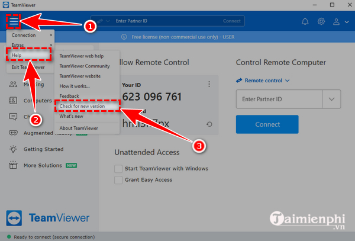Enable Start TeamViewer with Windows
Screen dimensions: 355x241
pos(118,169)
